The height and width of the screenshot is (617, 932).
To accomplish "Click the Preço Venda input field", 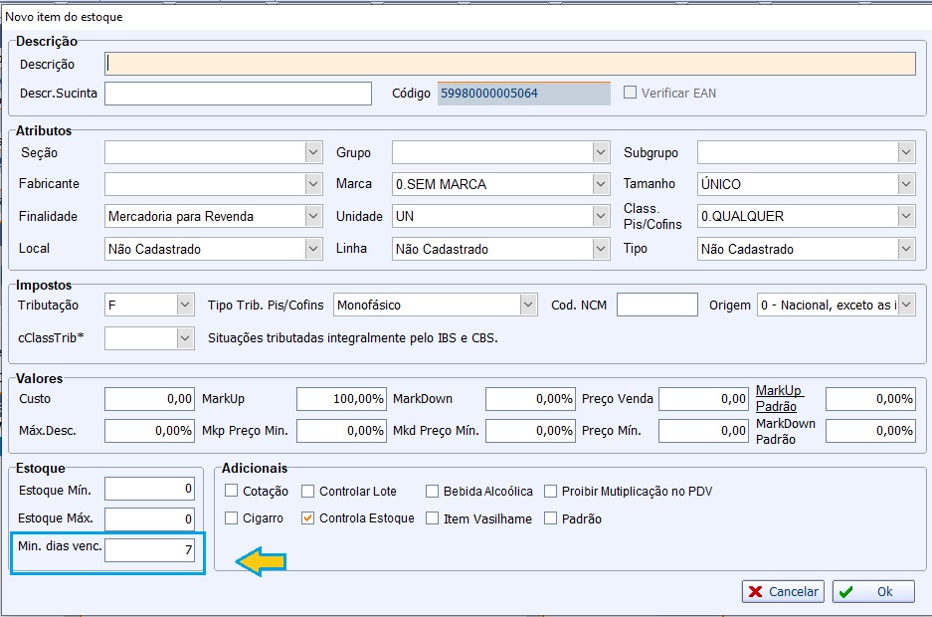I will pyautogui.click(x=702, y=399).
